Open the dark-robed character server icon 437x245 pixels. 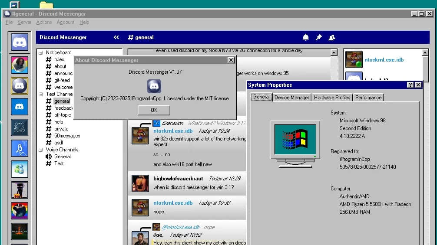coord(20,190)
